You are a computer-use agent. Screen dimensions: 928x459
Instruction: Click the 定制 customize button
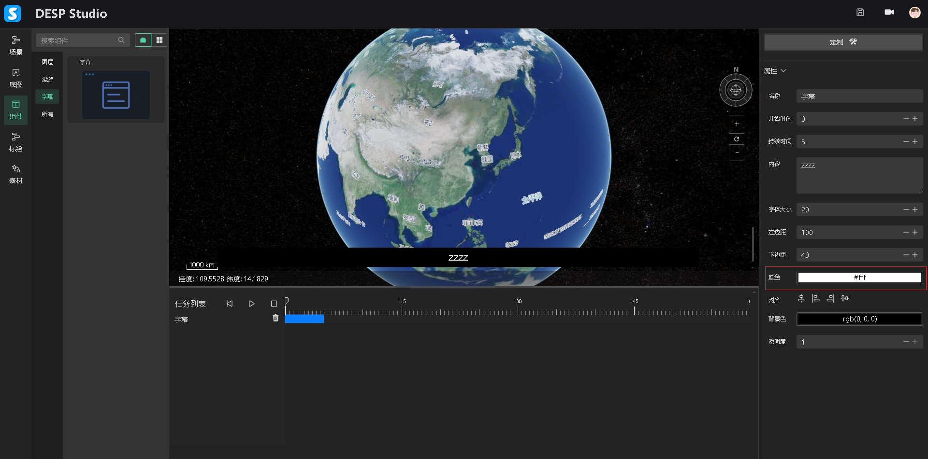click(x=843, y=42)
